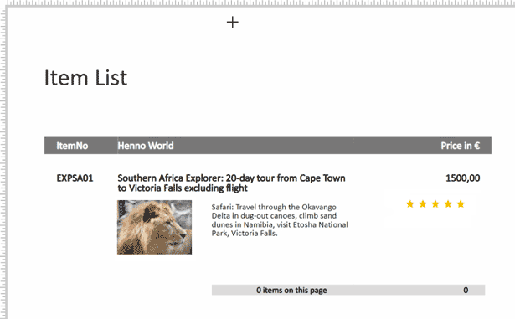Viewport: 515px width, 319px height.
Task: Click the 0 items on this page footer
Action: [291, 290]
